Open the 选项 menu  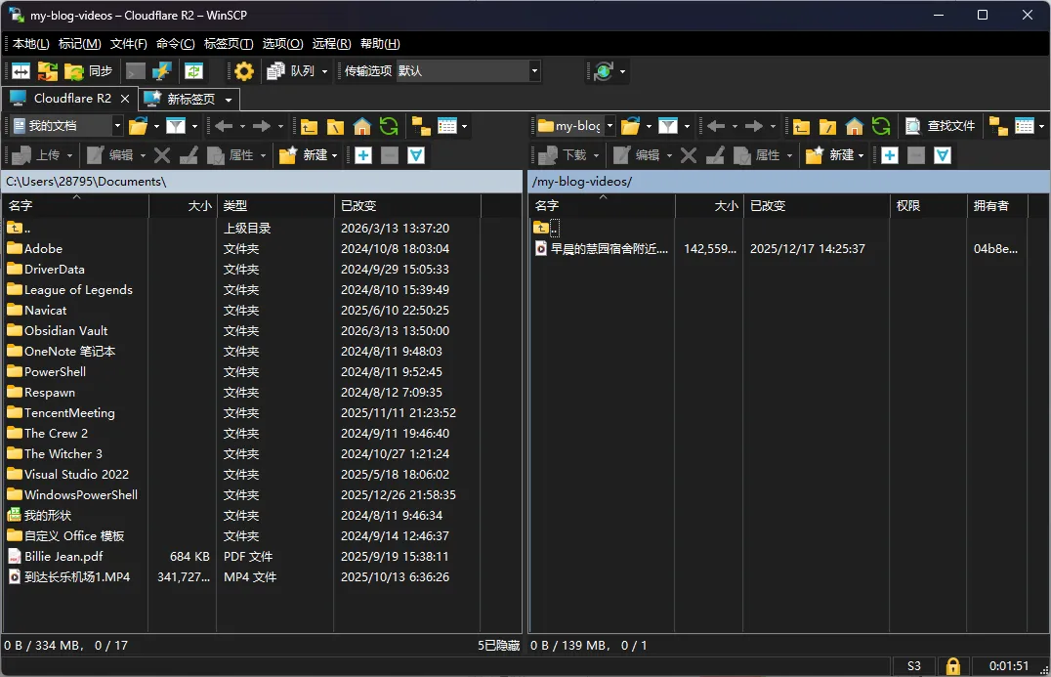point(284,43)
